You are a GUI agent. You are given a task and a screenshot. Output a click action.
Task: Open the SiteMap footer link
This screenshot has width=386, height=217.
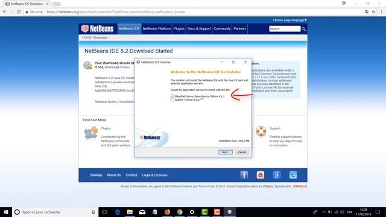[96, 175]
